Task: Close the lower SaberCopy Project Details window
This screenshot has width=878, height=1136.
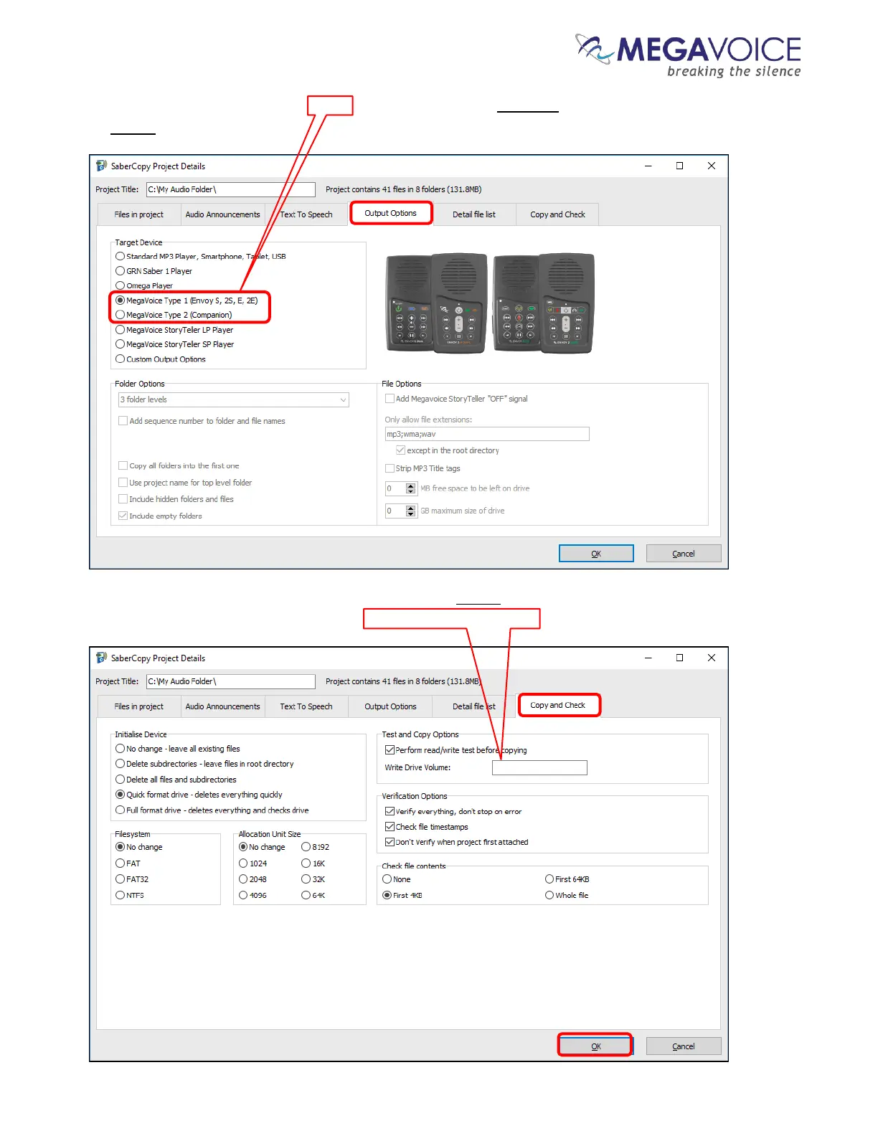Action: point(712,658)
